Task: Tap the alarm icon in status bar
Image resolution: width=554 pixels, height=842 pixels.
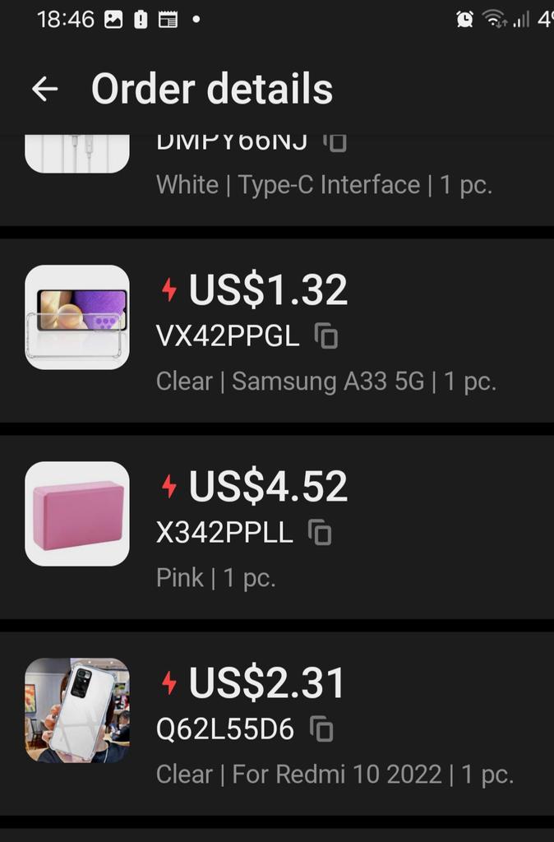Action: click(464, 20)
